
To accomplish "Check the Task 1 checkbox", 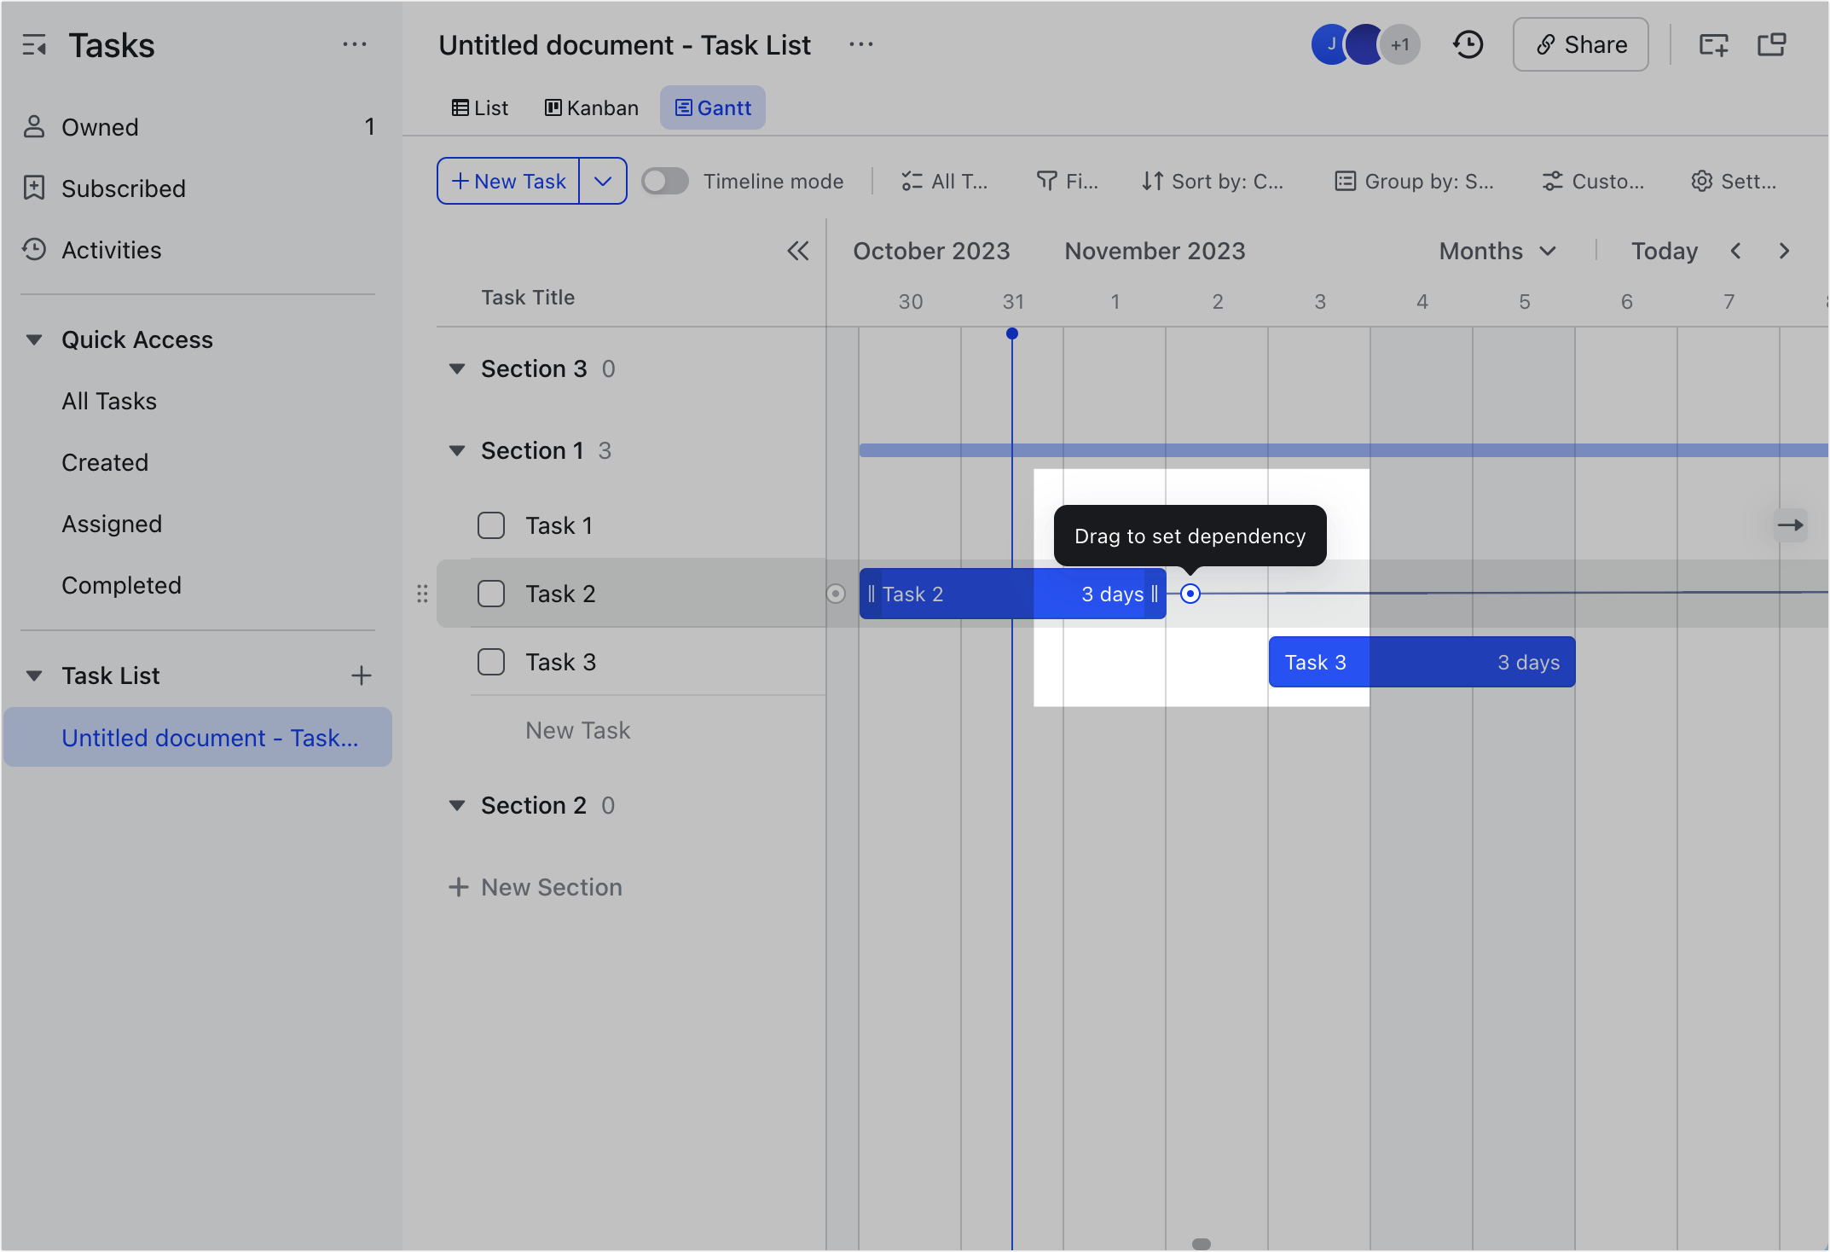I will click(491, 525).
